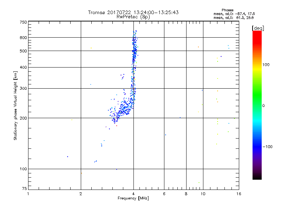Viewport: 281px width, 211px height.
Task: Select the "mean, sd,X: 81.3, 28.8" line
Action: 234,18
